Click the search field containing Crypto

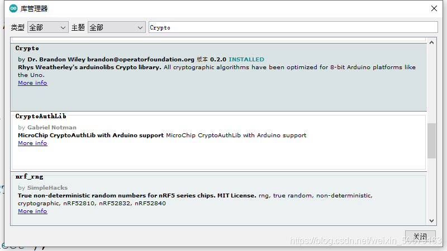[293, 27]
